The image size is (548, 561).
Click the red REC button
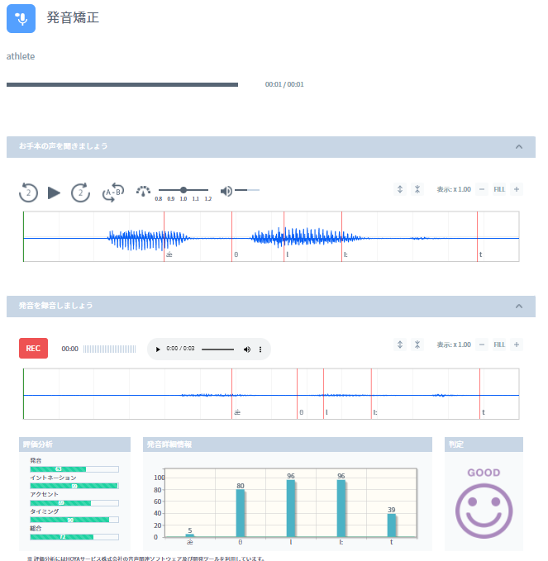33,348
